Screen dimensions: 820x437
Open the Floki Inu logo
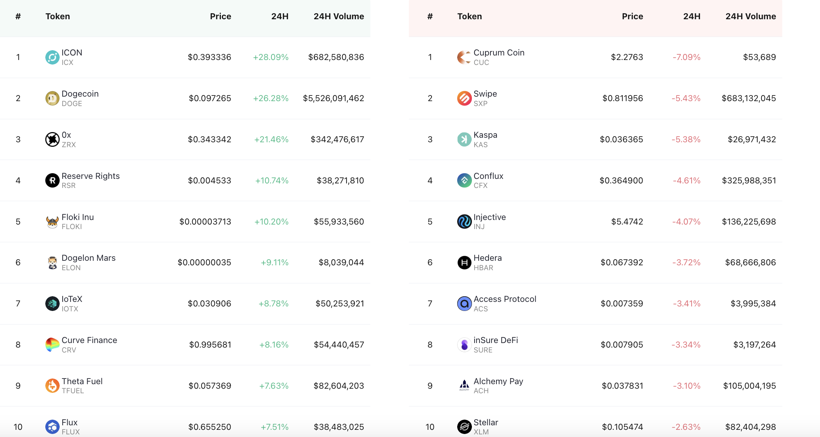coord(52,222)
